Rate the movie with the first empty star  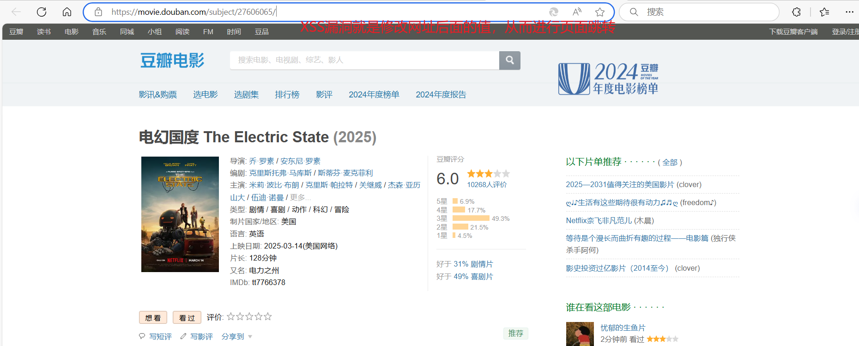231,316
